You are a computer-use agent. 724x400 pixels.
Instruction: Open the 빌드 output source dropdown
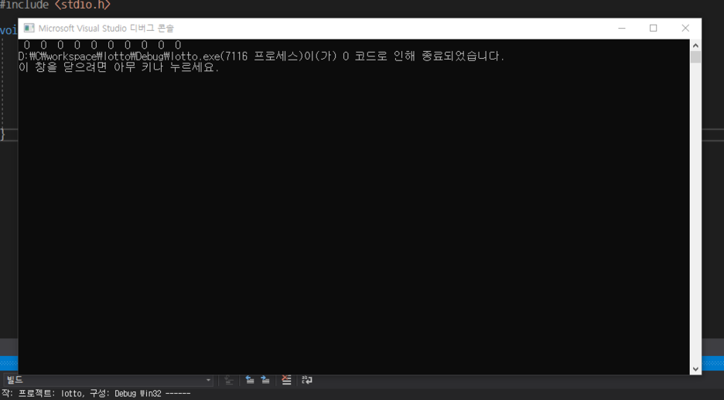click(x=108, y=380)
